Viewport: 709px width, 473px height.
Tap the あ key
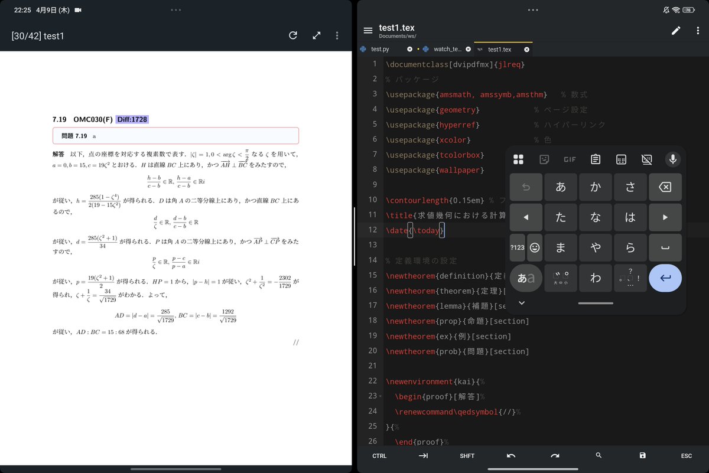pos(561,187)
